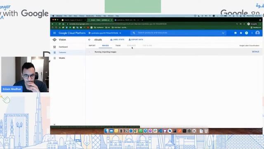264x149 pixels.
Task: Open the Chrome menu in macOS menu bar
Action: click(x=59, y=16)
